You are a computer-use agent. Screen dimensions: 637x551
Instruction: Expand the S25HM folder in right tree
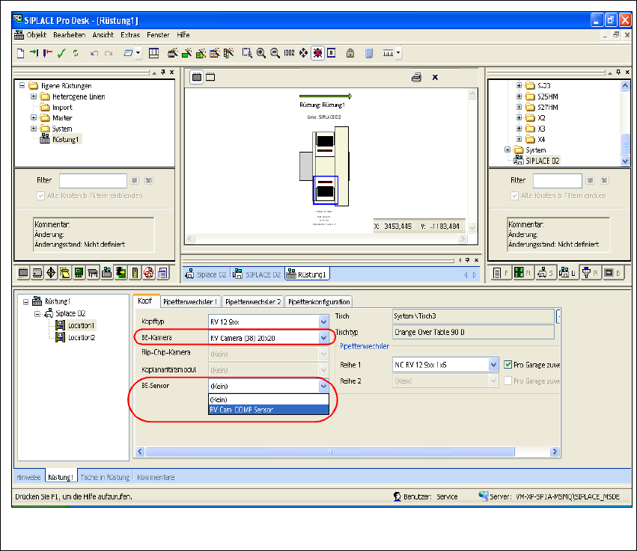click(x=519, y=96)
